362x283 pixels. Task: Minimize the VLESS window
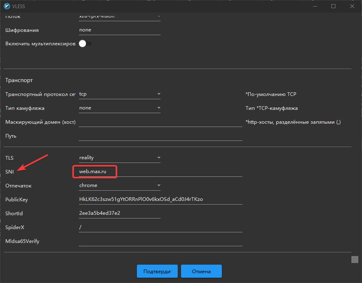315,6
